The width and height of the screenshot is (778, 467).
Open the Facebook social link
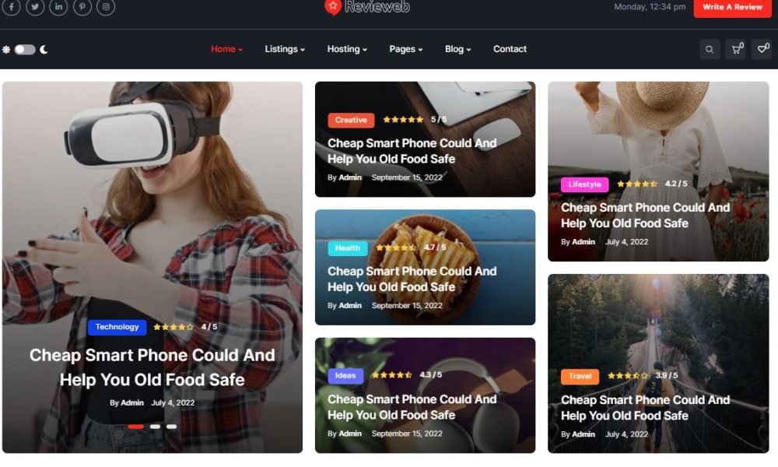click(12, 7)
